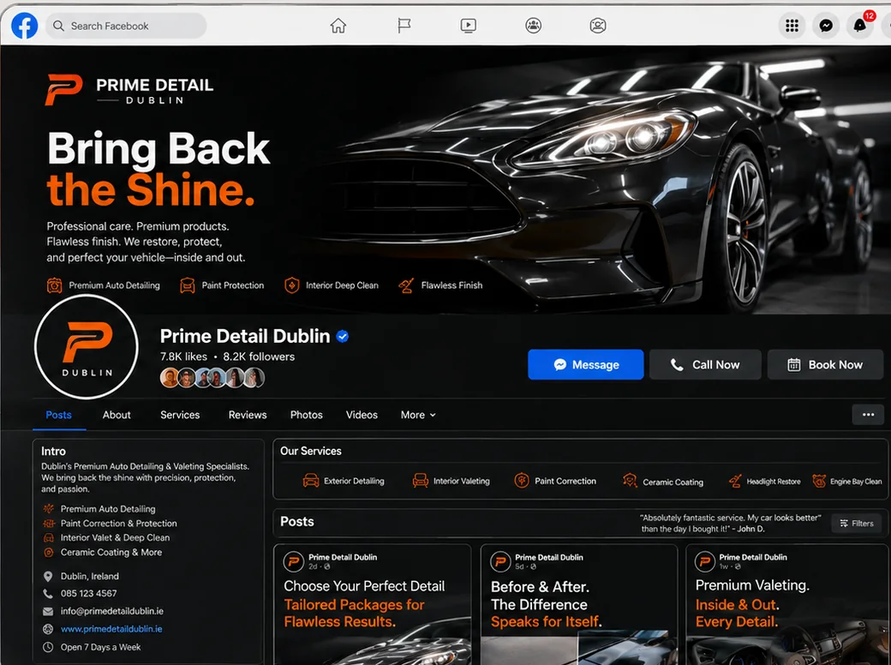Click the Dublin, Ireland location pin icon
891x665 pixels.
[x=48, y=577]
